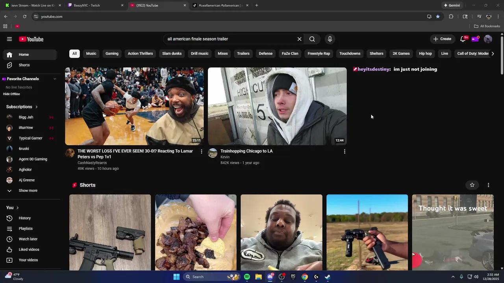This screenshot has width=504, height=283.
Task: Select the FaZe Clan filter chip
Action: [x=290, y=53]
